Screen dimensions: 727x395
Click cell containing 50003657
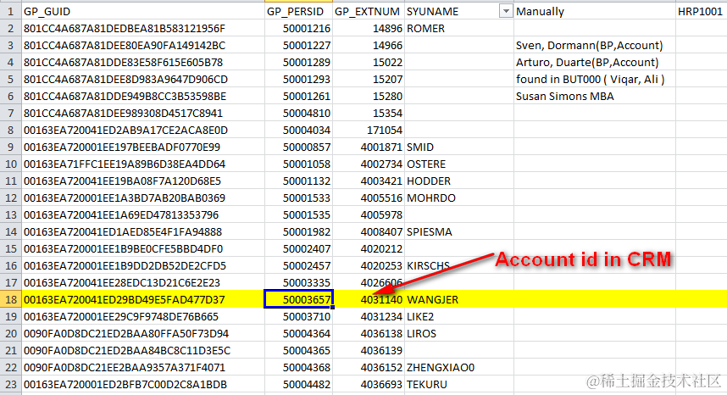point(299,299)
